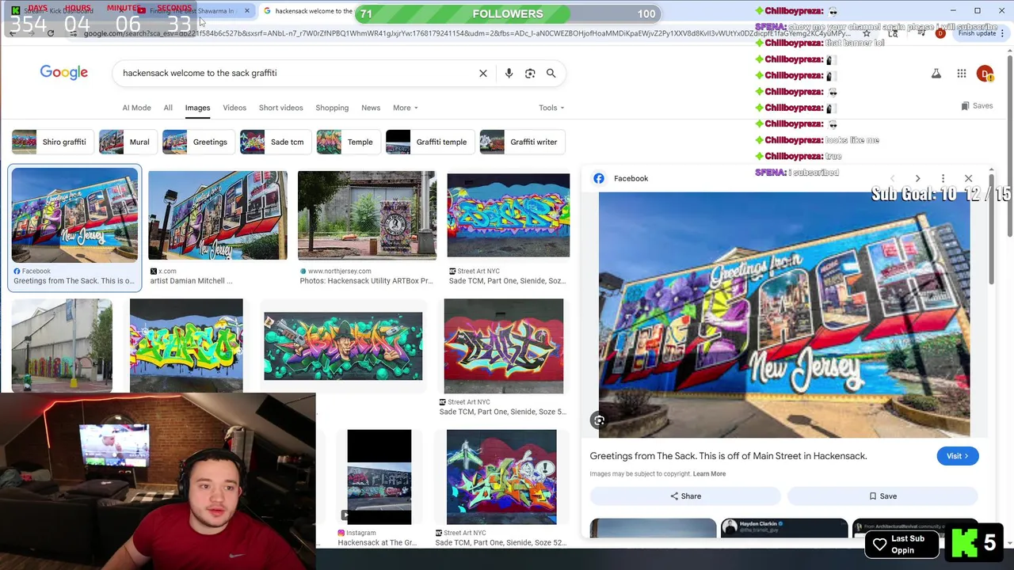The width and height of the screenshot is (1014, 570).
Task: Open the artist Damian Mitchell x.com thumbnail
Action: pyautogui.click(x=218, y=215)
